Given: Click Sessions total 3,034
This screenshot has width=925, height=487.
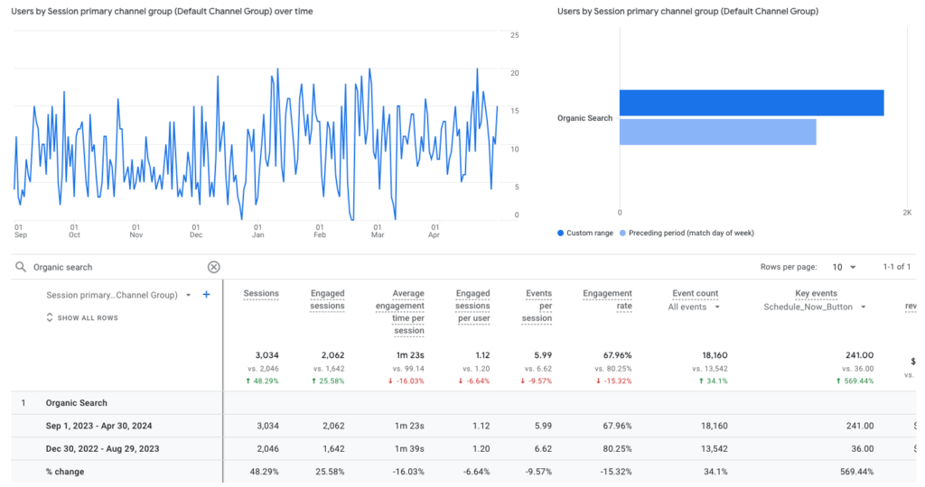Looking at the screenshot, I should tap(266, 355).
